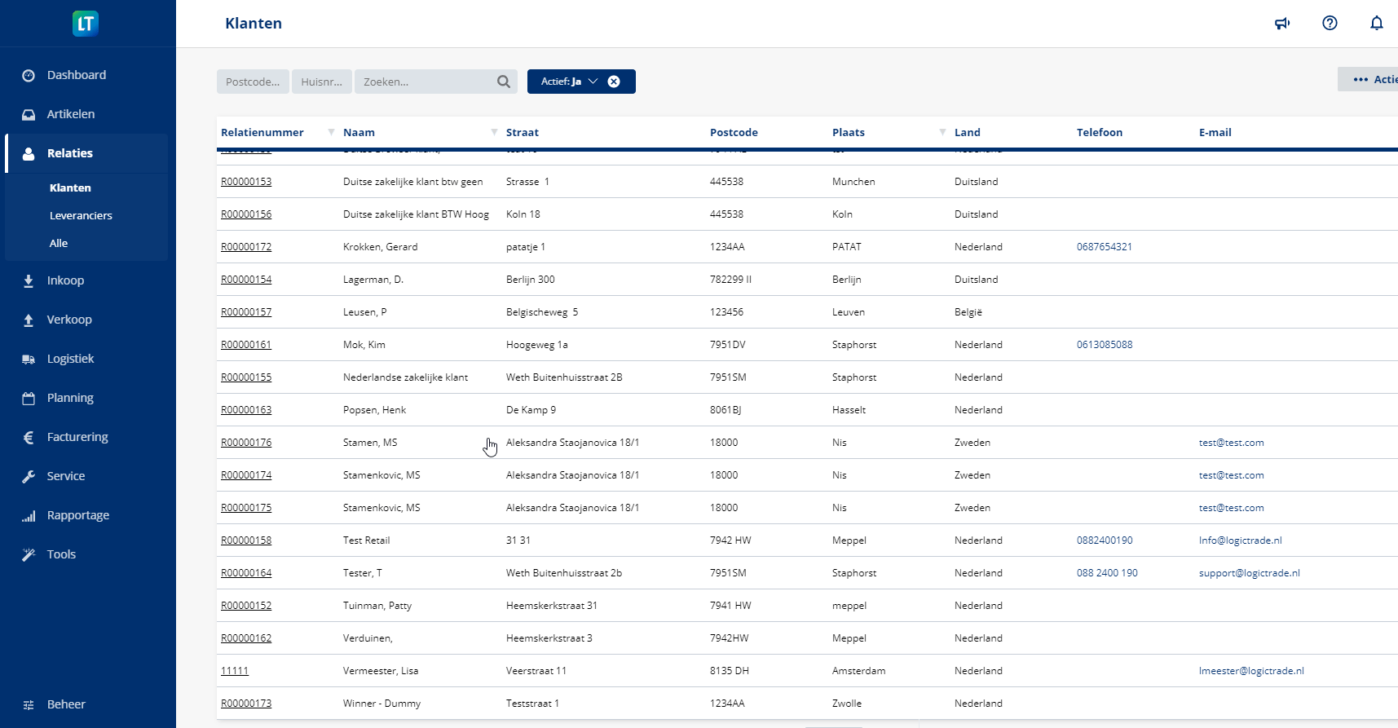Open the Naam column filter arrow
The image size is (1398, 728).
pos(494,132)
